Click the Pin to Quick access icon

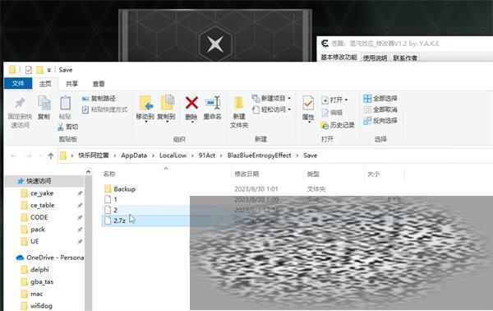click(x=20, y=103)
